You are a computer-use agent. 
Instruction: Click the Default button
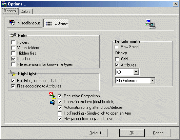95,133
